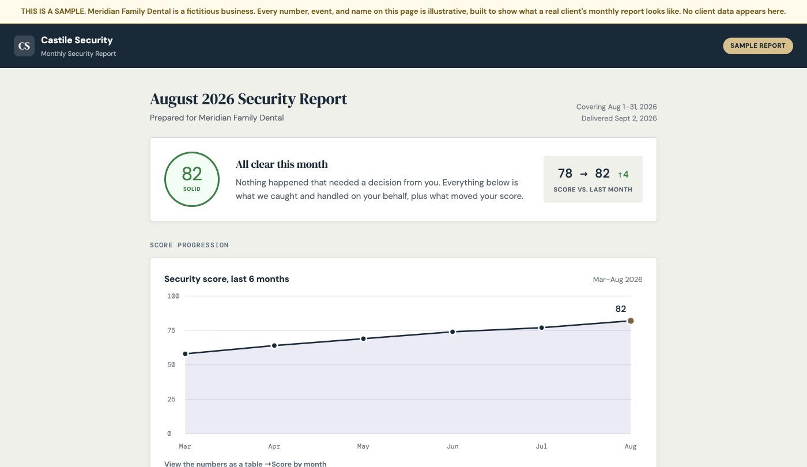Click the "Covering Aug 1–31, 2026" text
Screen dimensions: 807x467
(616, 107)
